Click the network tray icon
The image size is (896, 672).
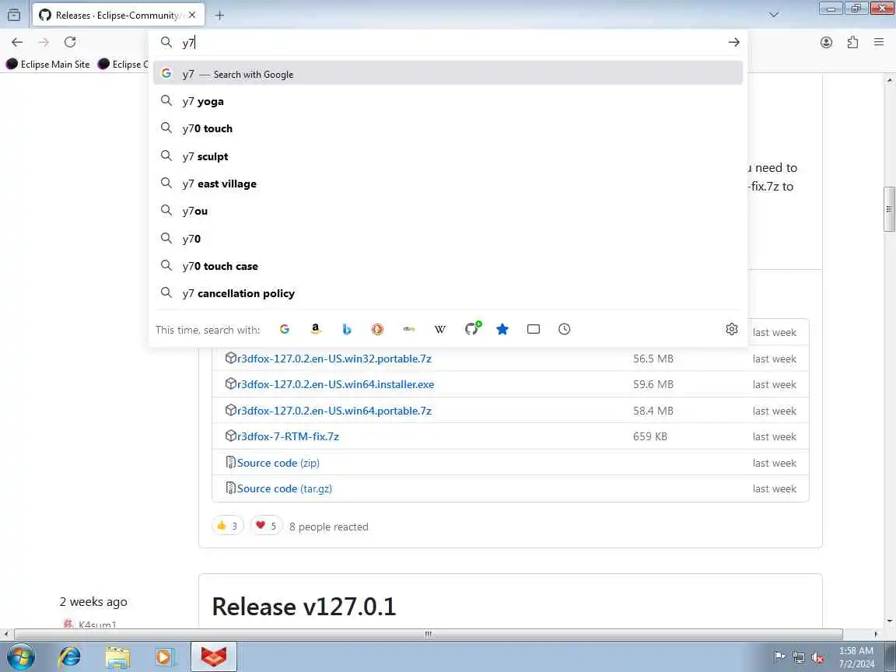[798, 658]
